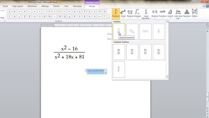Insert the left arrow symbol

tap(100, 17)
